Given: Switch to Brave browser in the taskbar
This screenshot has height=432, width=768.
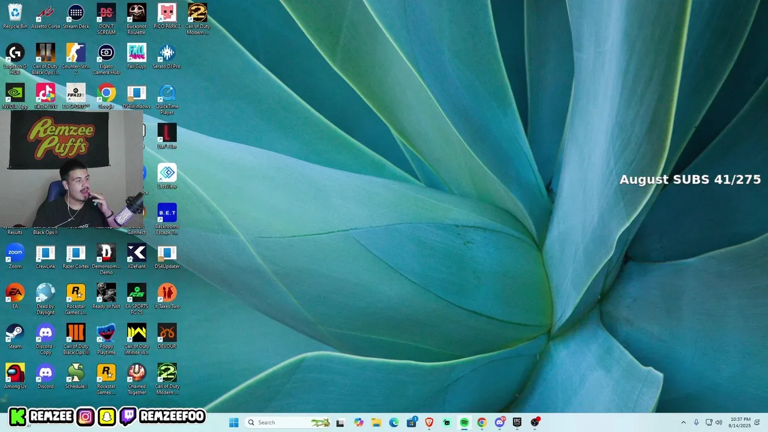Looking at the screenshot, I should (429, 422).
